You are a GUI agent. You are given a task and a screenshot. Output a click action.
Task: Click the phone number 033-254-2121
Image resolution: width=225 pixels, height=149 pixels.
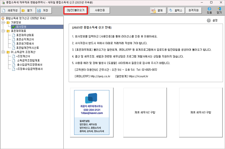92,110
